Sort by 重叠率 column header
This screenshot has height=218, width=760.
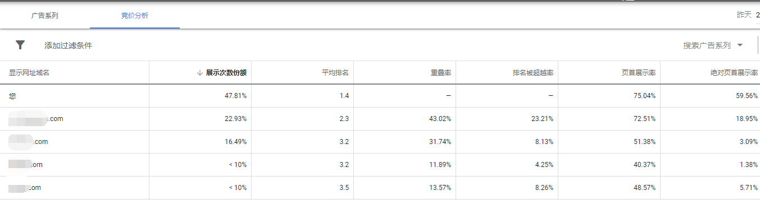(x=441, y=73)
